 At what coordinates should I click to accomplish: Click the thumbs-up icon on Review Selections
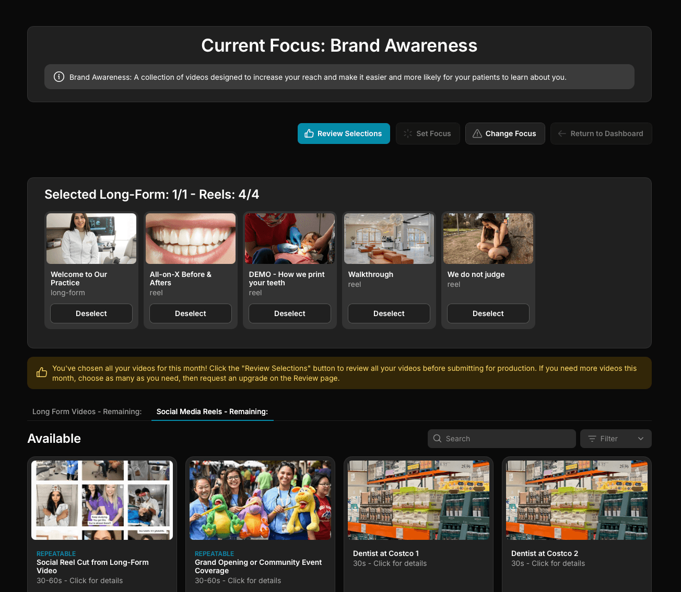tap(310, 134)
